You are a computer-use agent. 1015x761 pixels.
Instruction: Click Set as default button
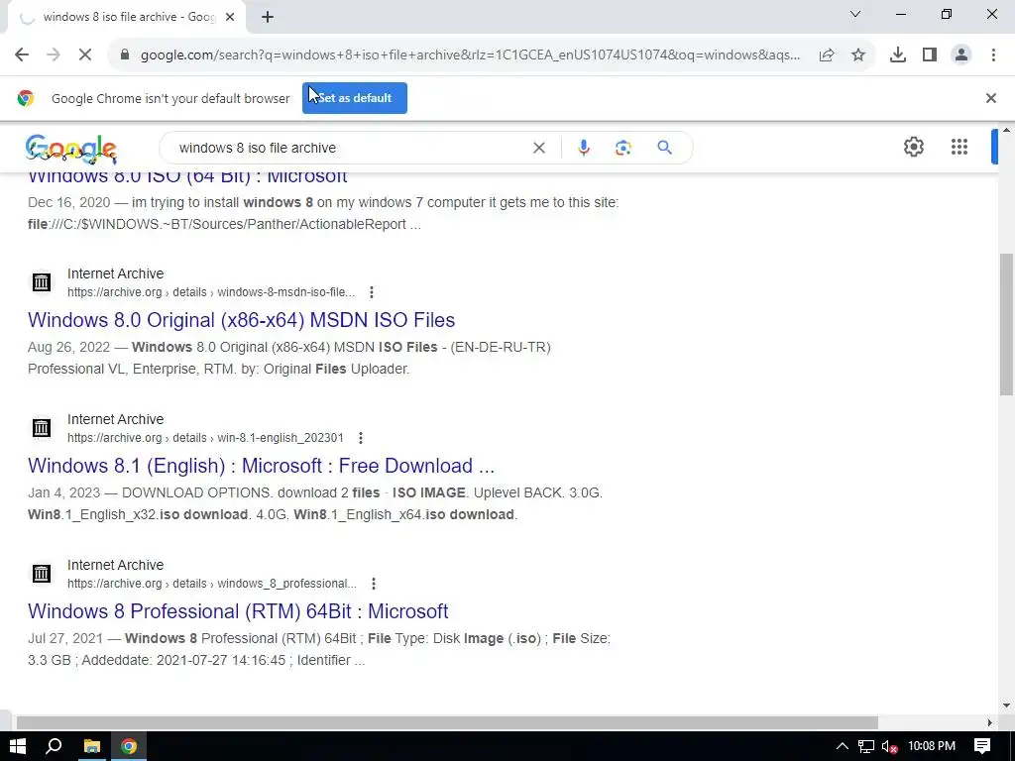(355, 98)
